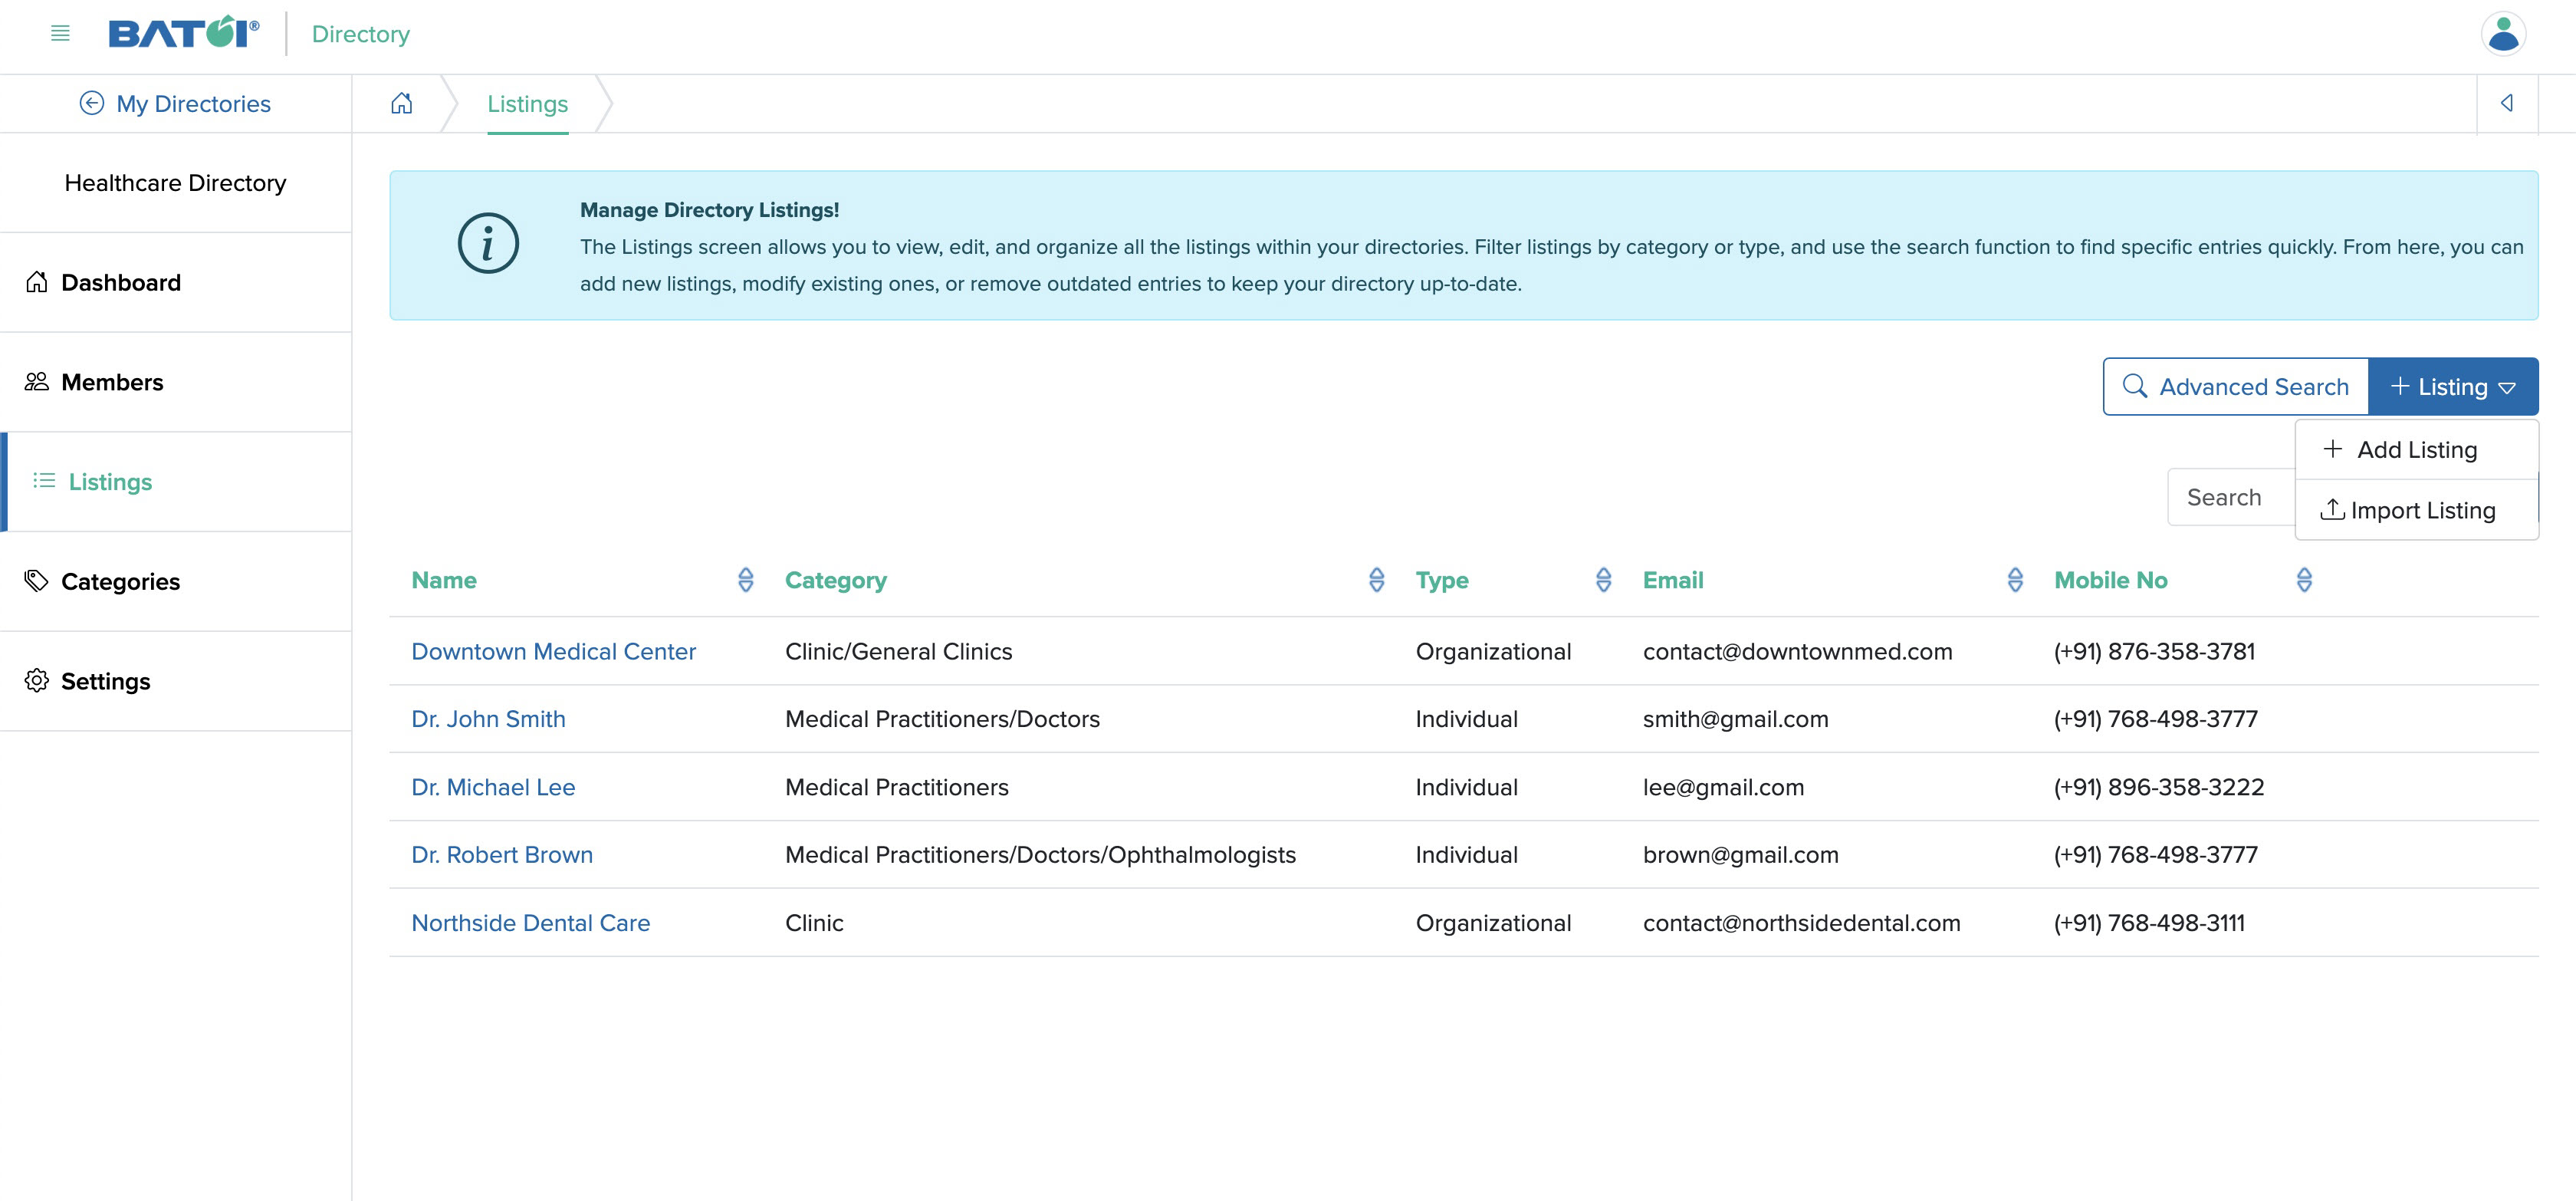The height and width of the screenshot is (1201, 2576).
Task: Open Categories via the tag icon
Action: click(x=37, y=581)
